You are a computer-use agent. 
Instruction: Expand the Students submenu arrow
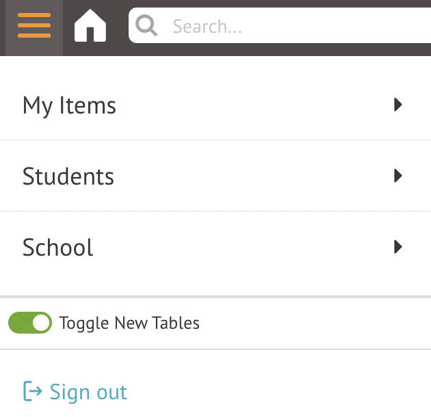pos(397,176)
